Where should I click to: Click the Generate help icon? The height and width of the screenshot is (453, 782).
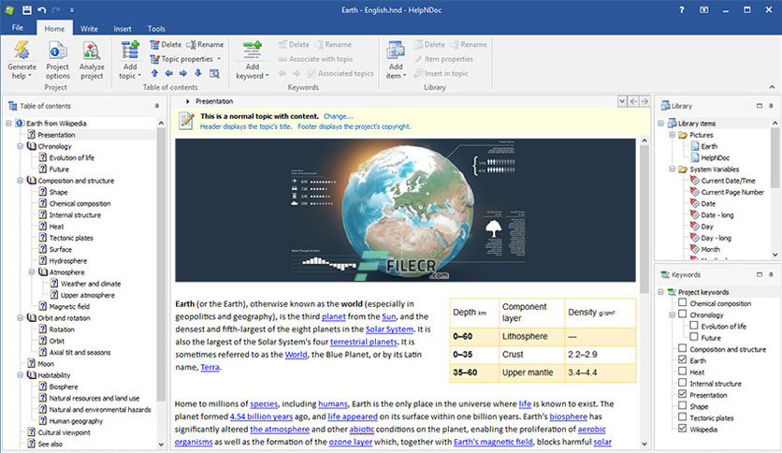click(x=22, y=51)
